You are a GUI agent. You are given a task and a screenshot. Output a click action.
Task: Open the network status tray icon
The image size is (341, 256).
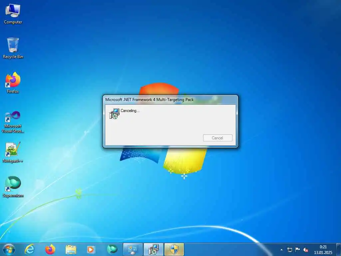[290, 250]
